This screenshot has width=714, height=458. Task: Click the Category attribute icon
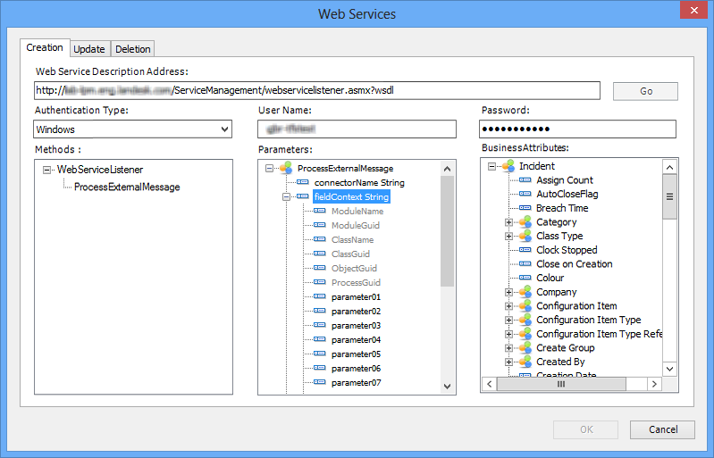pos(525,222)
